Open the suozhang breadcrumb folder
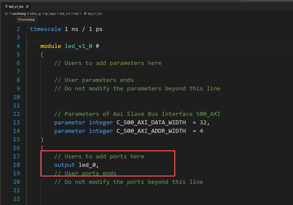This screenshot has height=205, width=293. pos(19,14)
